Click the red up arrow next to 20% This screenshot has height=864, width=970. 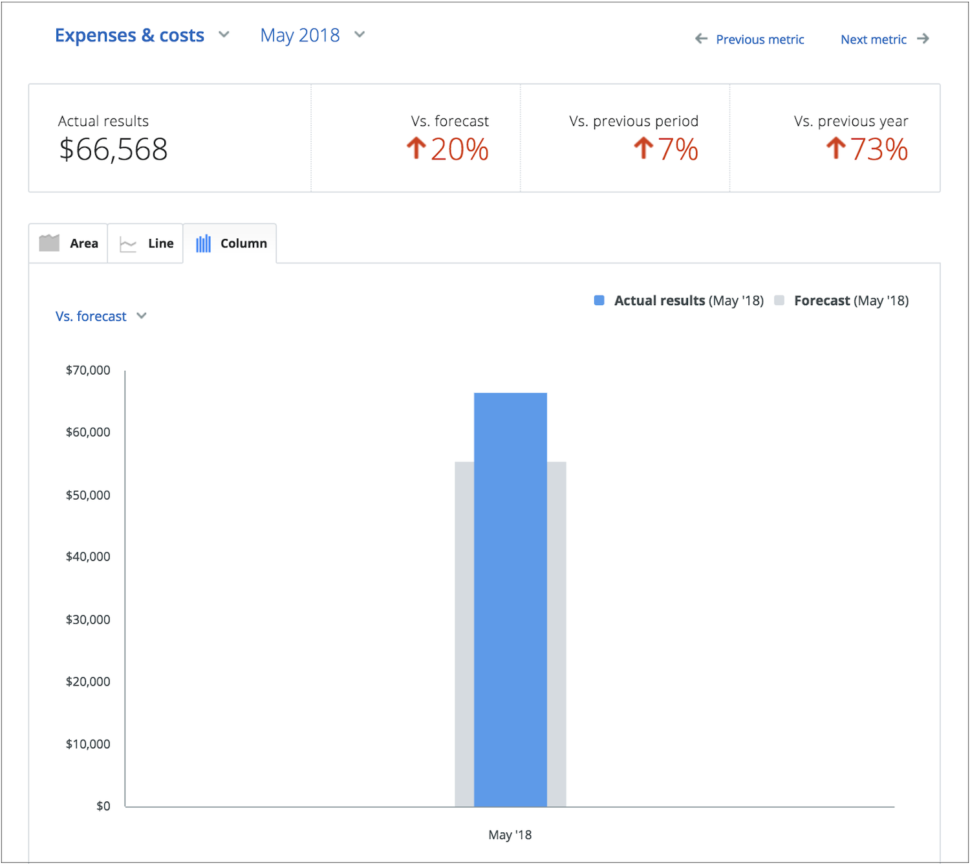pos(417,148)
